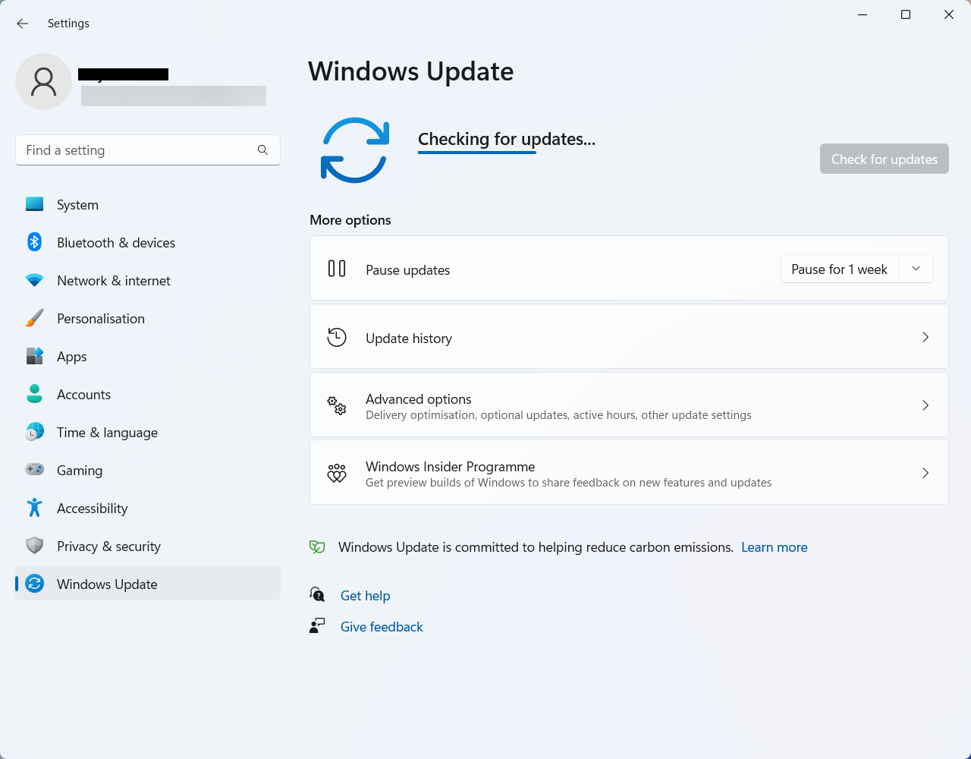Screen dimensions: 971x759
Task: Click the pause bars icon
Action: (337, 269)
